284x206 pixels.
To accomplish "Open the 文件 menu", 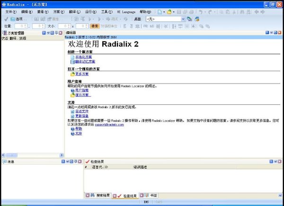I will pos(11,12).
